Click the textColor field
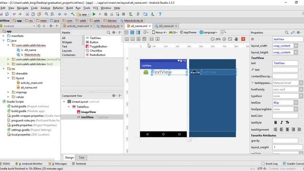 285,116
